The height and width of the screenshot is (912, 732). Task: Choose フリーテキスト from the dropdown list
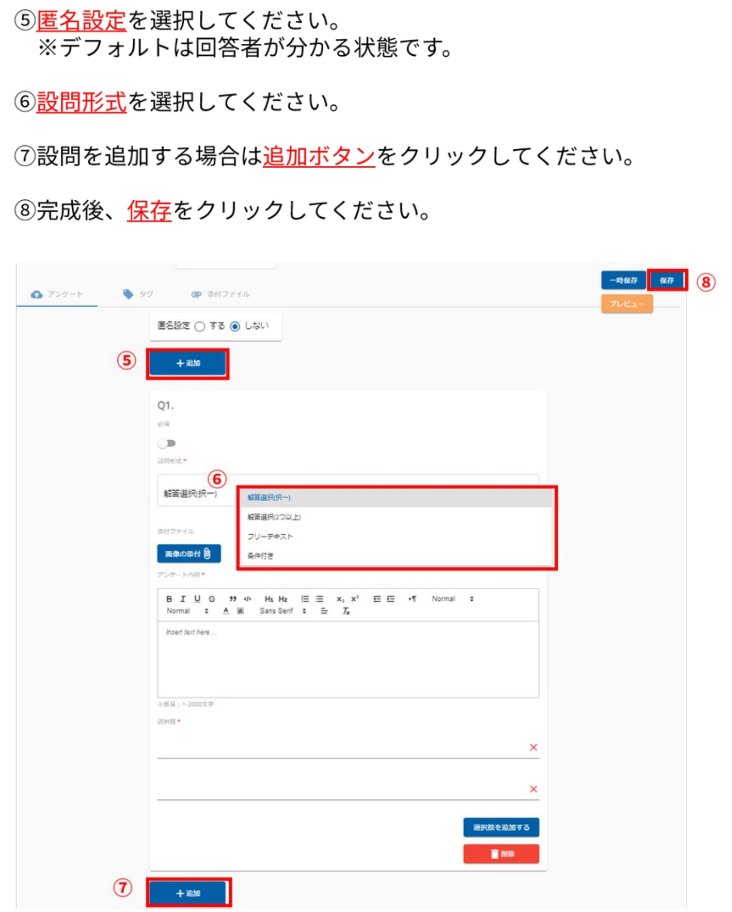point(396,537)
